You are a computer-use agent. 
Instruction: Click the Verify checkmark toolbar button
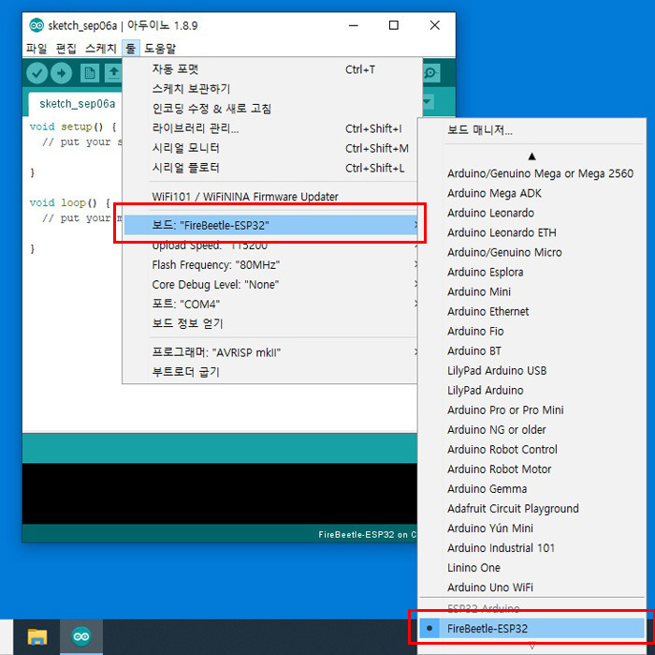[x=36, y=74]
